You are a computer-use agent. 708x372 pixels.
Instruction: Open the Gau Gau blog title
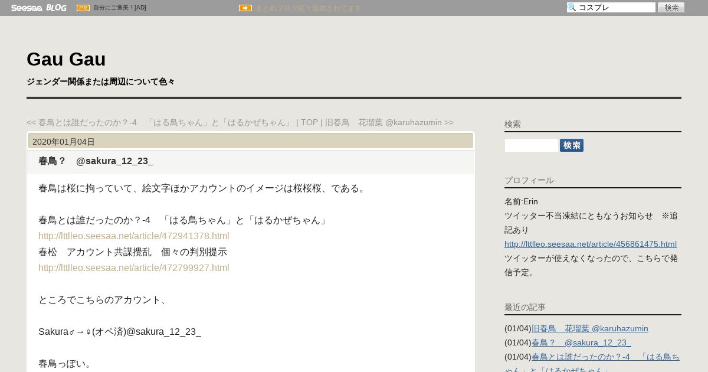pos(66,59)
